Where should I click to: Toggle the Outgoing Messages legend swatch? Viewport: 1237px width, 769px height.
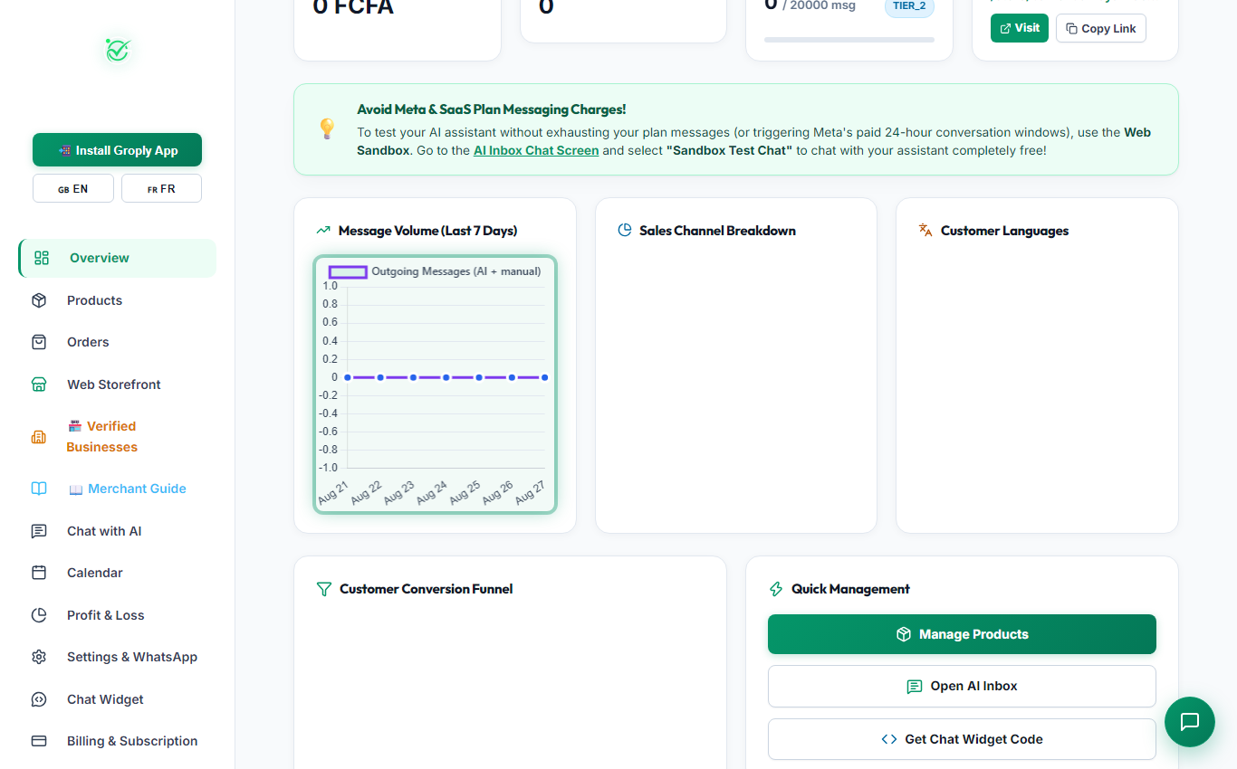[348, 271]
